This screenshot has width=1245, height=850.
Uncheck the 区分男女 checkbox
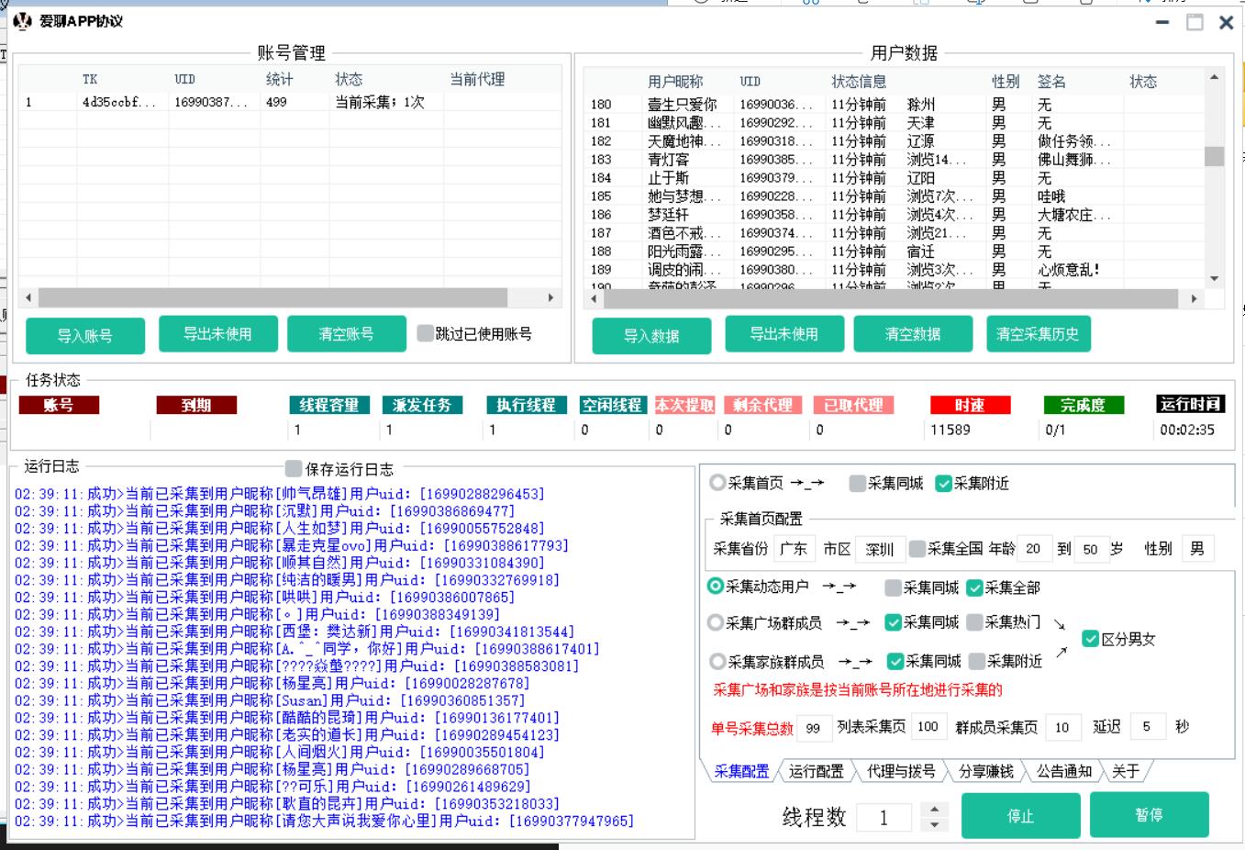1090,639
